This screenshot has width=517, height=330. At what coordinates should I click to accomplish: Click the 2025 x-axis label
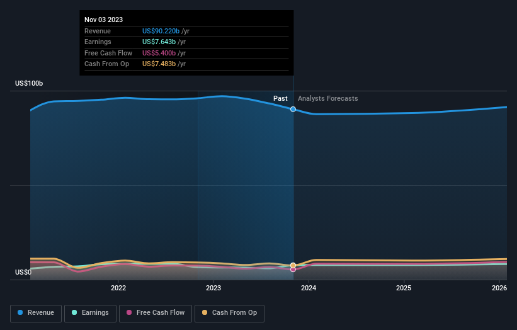pos(404,288)
